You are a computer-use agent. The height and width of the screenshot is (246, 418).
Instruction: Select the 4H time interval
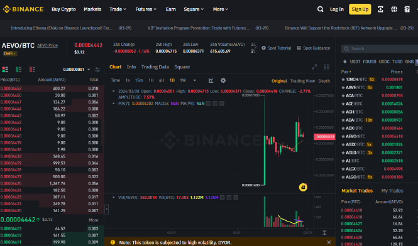[x=162, y=80]
